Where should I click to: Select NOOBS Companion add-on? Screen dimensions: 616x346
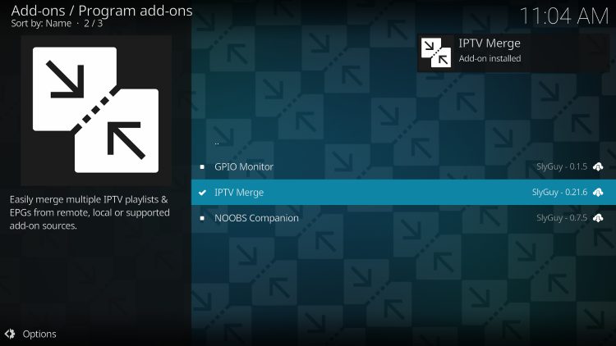pyautogui.click(x=403, y=218)
